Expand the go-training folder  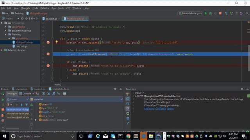pos(9,38)
